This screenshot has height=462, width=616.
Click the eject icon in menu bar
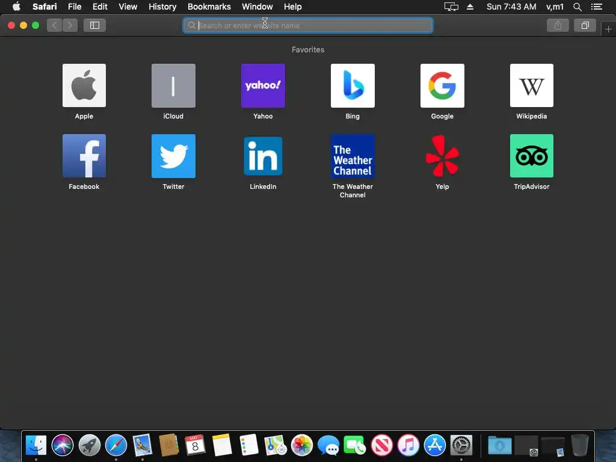[470, 7]
